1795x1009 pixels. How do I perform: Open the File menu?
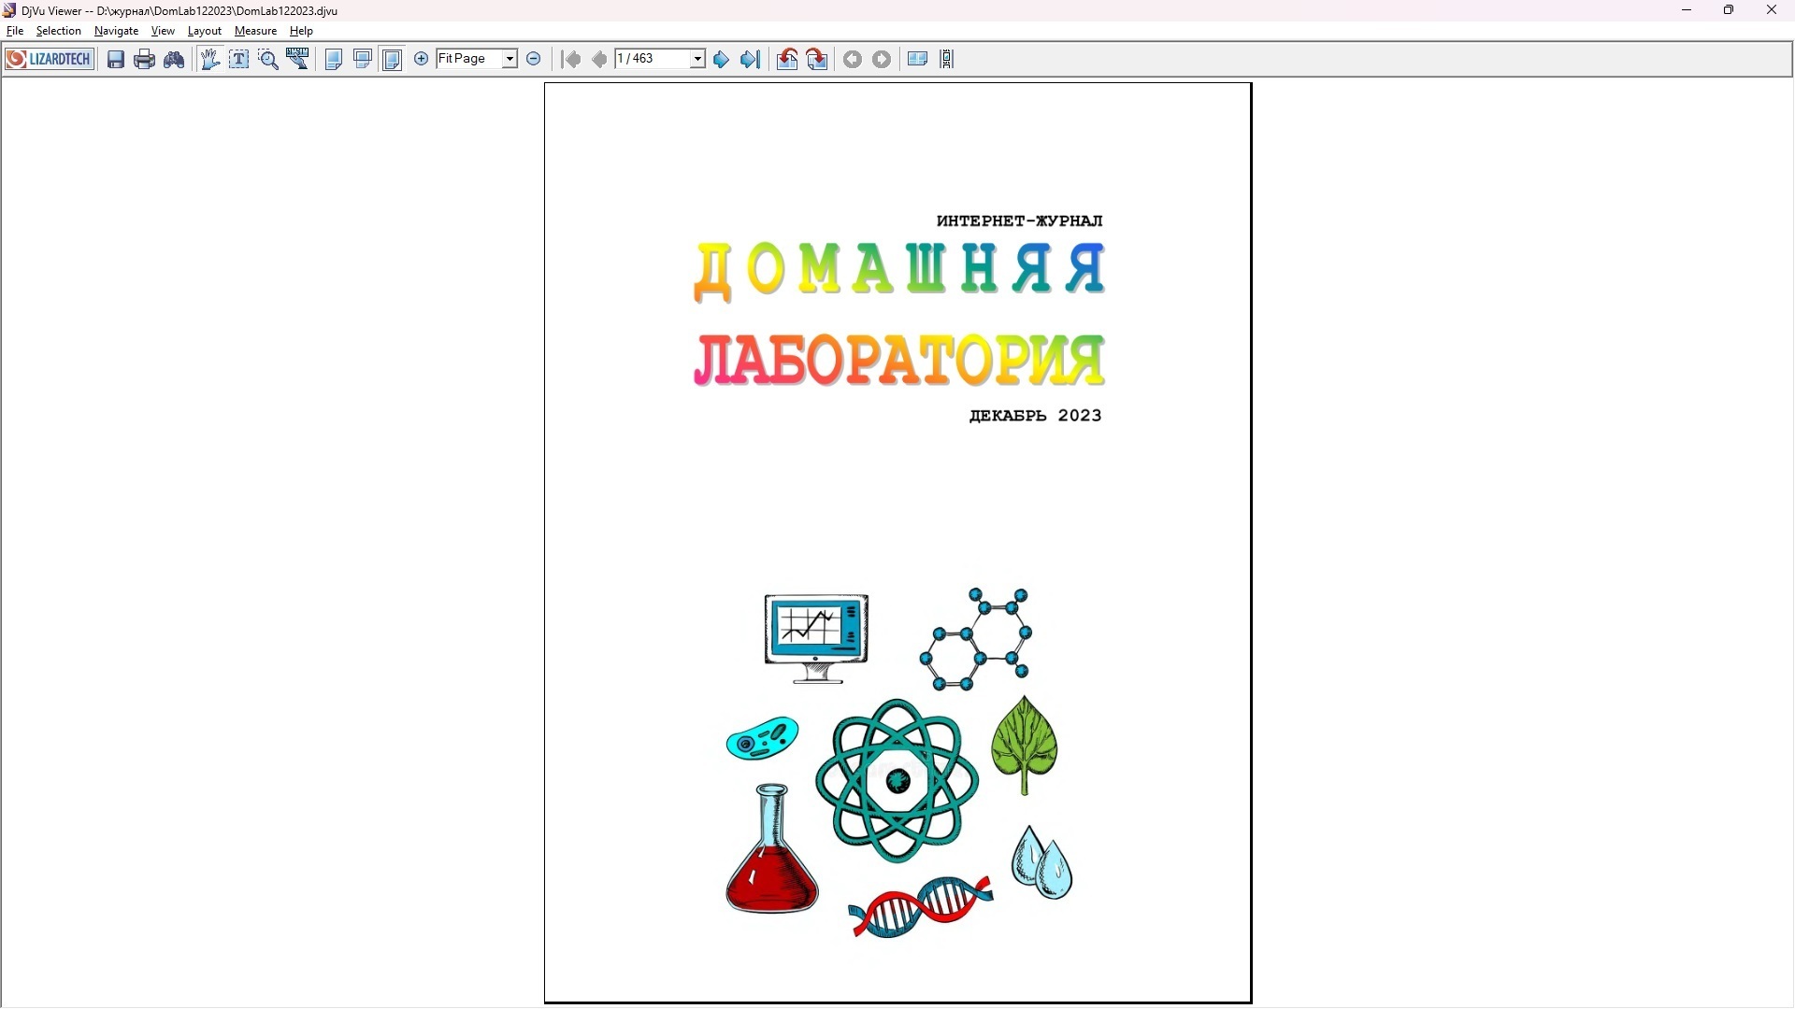point(15,31)
